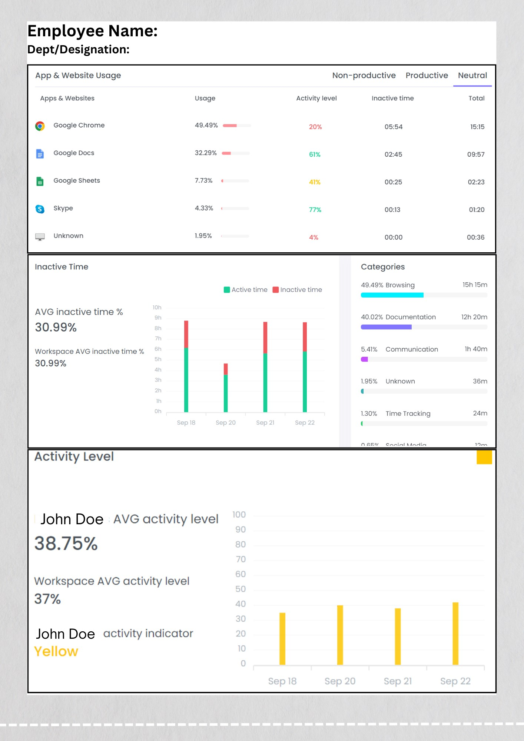Click the 15:15 total time cell

pos(477,127)
